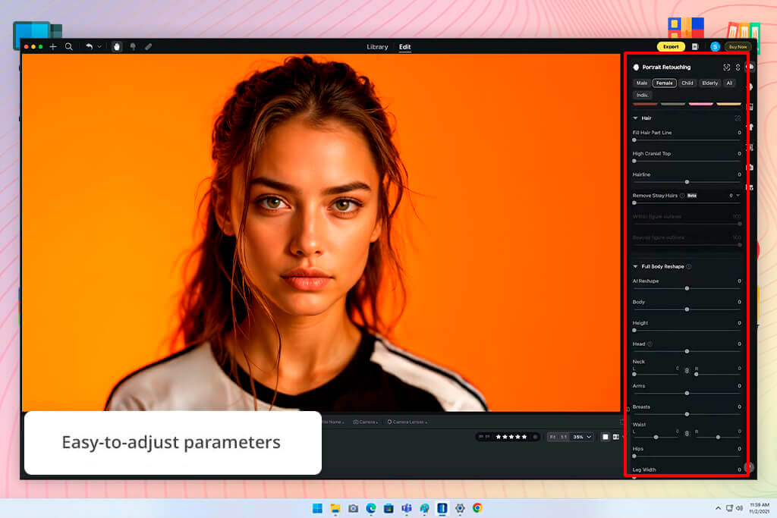Open the Settings gear in taskbar
Image resolution: width=777 pixels, height=518 pixels.
pos(460,508)
